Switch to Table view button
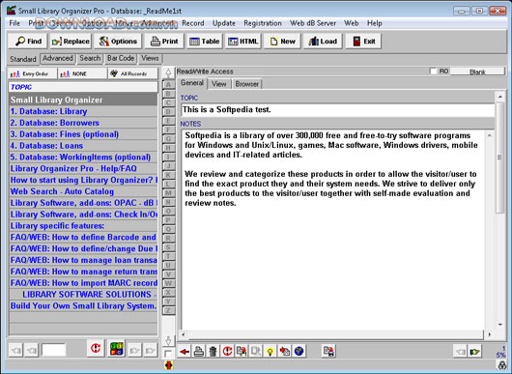 (x=205, y=42)
